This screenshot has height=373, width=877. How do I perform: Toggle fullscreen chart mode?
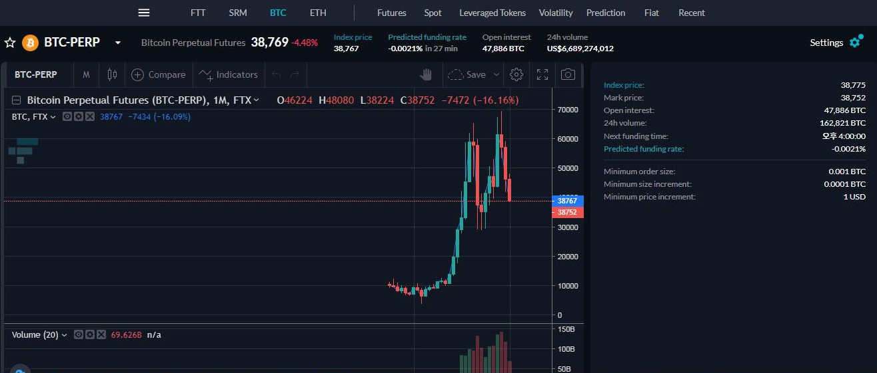tap(542, 74)
